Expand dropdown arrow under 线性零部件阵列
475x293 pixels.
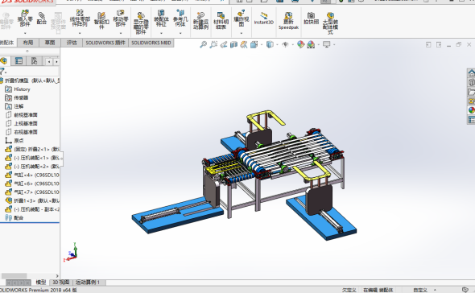(x=80, y=33)
